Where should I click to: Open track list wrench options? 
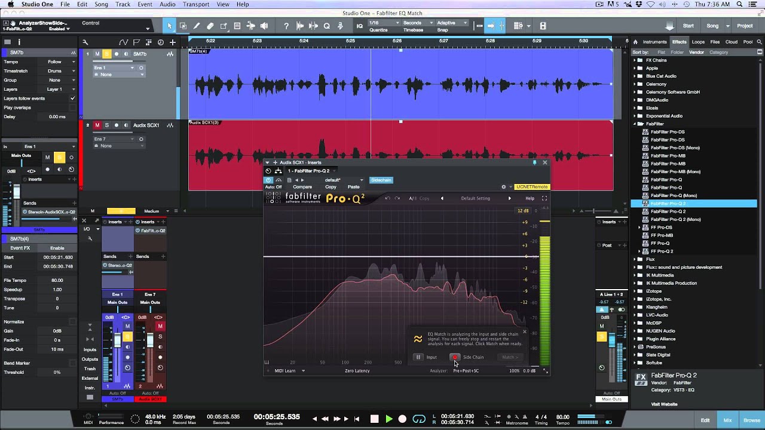85,42
